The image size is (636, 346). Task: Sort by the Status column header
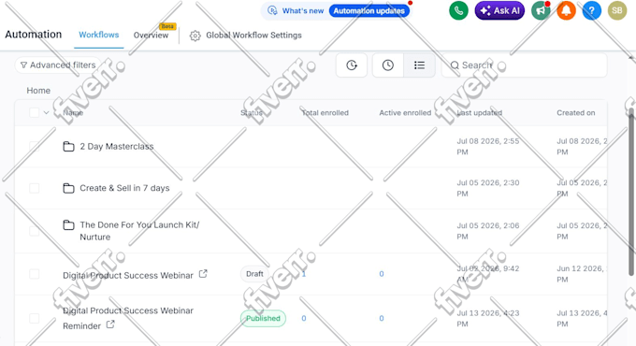click(252, 113)
